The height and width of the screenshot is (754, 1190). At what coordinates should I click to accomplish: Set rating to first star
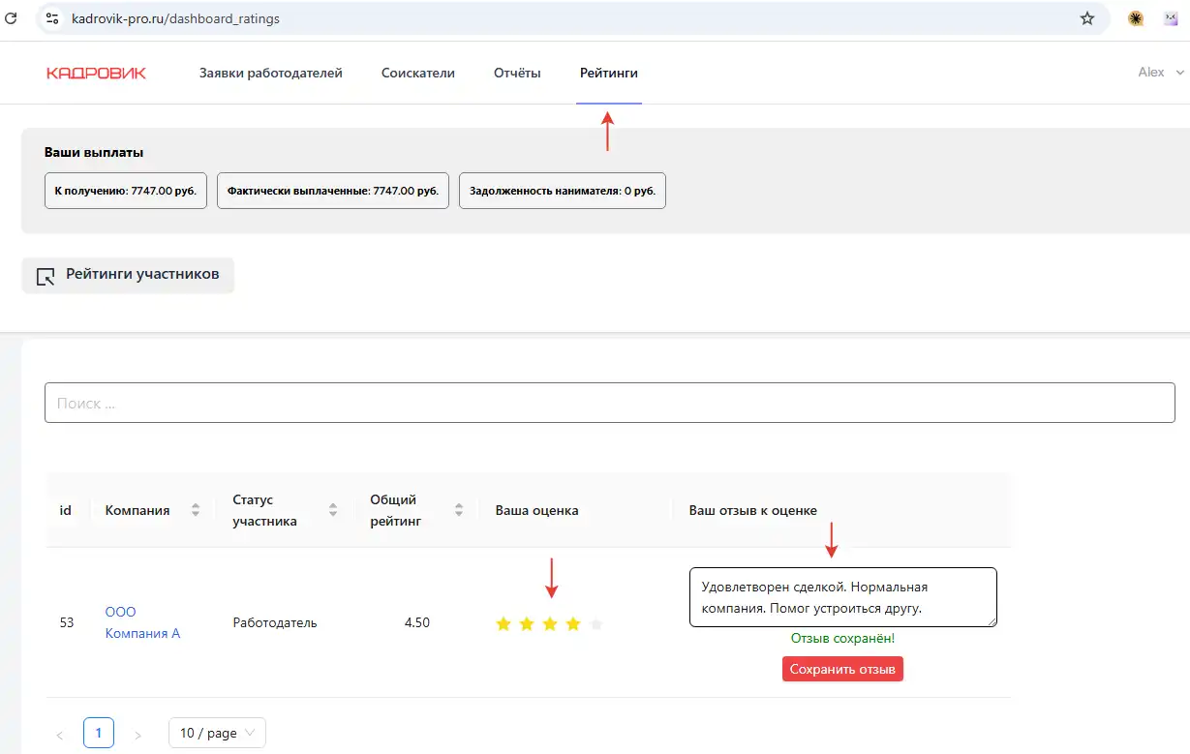point(503,624)
